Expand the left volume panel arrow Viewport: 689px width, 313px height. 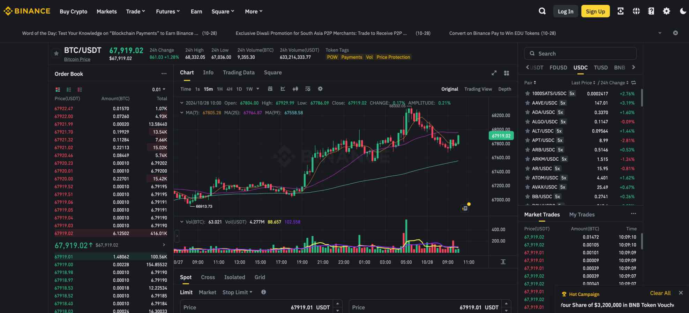(177, 236)
